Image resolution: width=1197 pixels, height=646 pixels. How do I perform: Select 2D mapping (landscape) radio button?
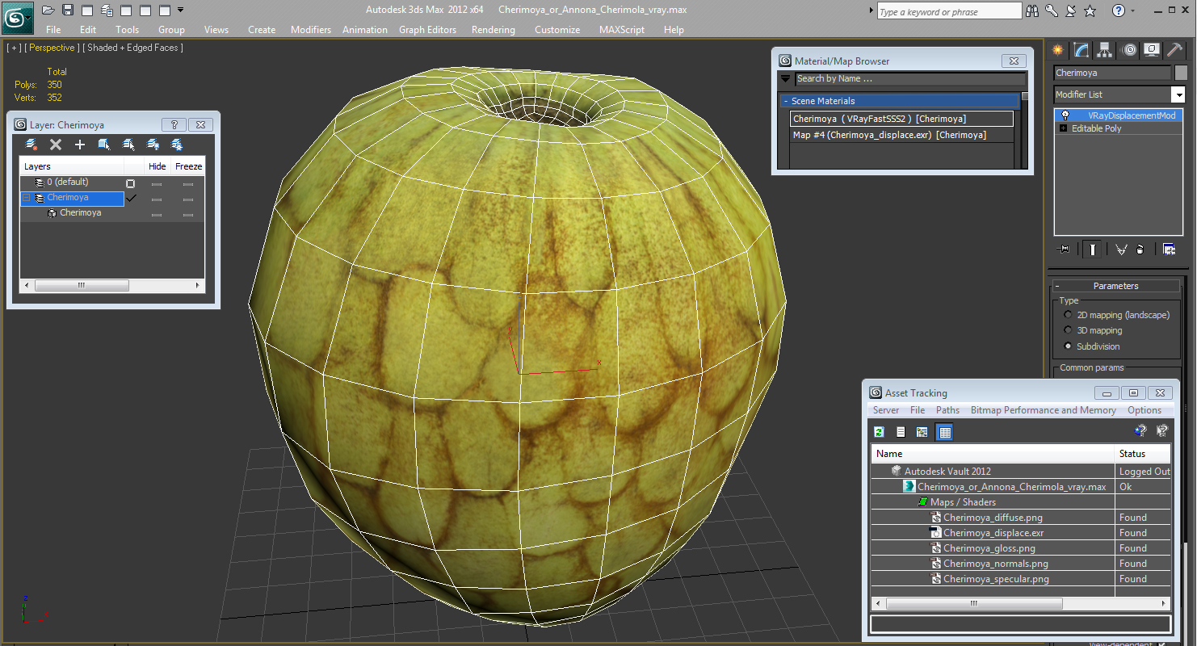(1068, 316)
